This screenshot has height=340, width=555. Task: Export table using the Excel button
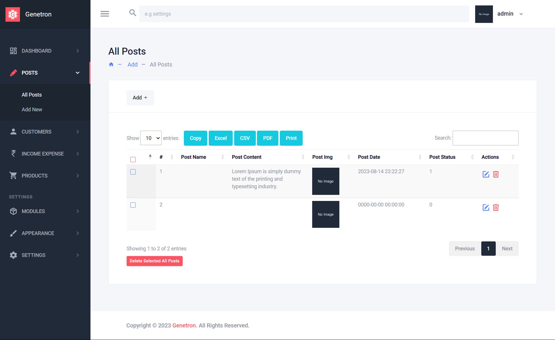(220, 138)
